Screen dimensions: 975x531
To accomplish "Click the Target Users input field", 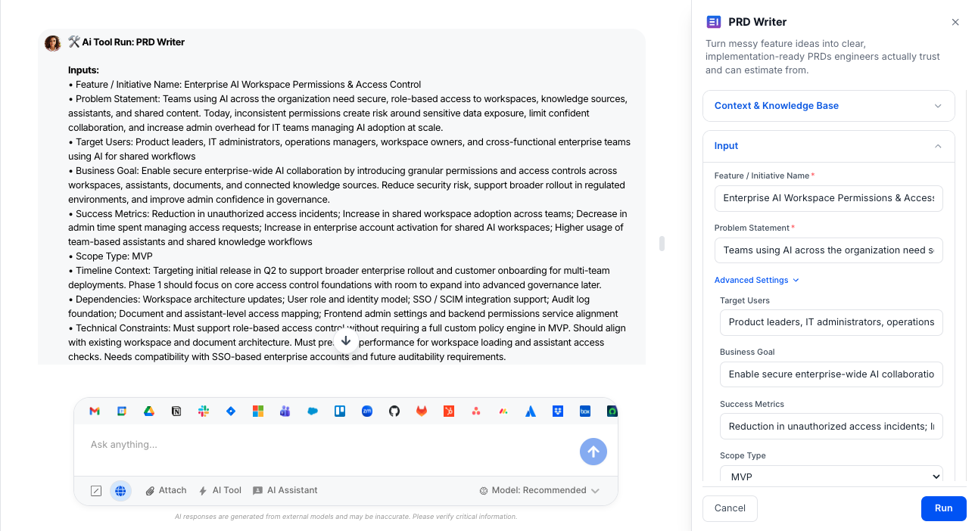I will tap(831, 322).
